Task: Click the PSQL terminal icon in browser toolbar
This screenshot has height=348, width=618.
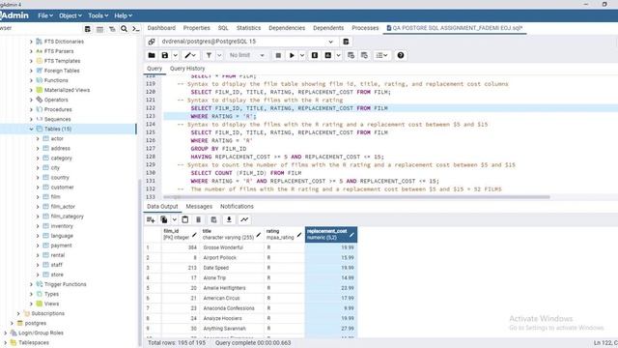Action: (136, 29)
